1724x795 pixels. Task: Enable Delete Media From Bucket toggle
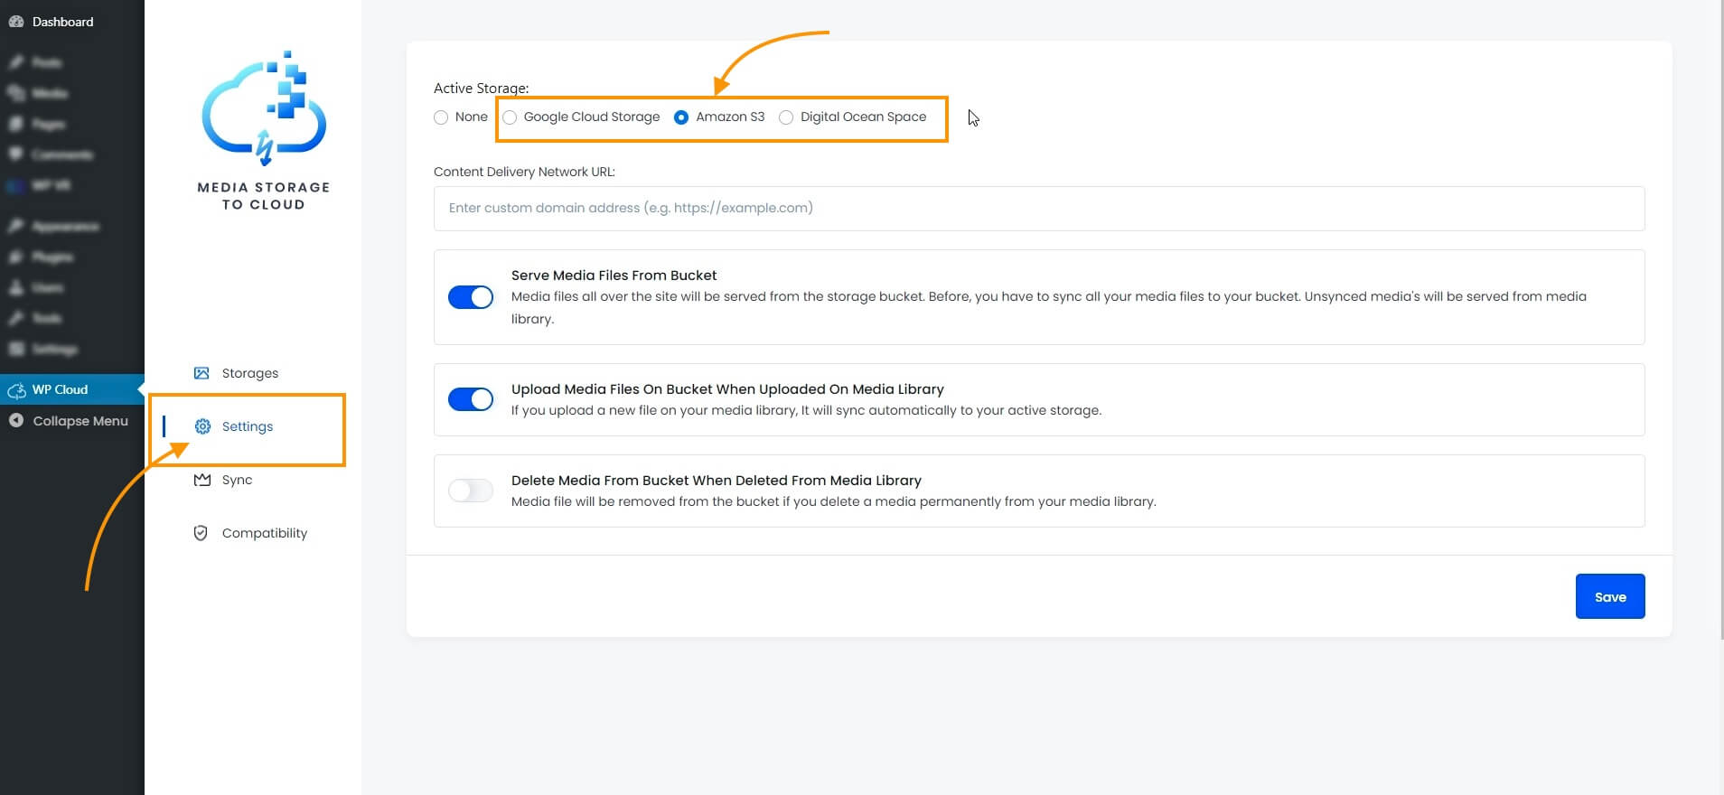471,491
